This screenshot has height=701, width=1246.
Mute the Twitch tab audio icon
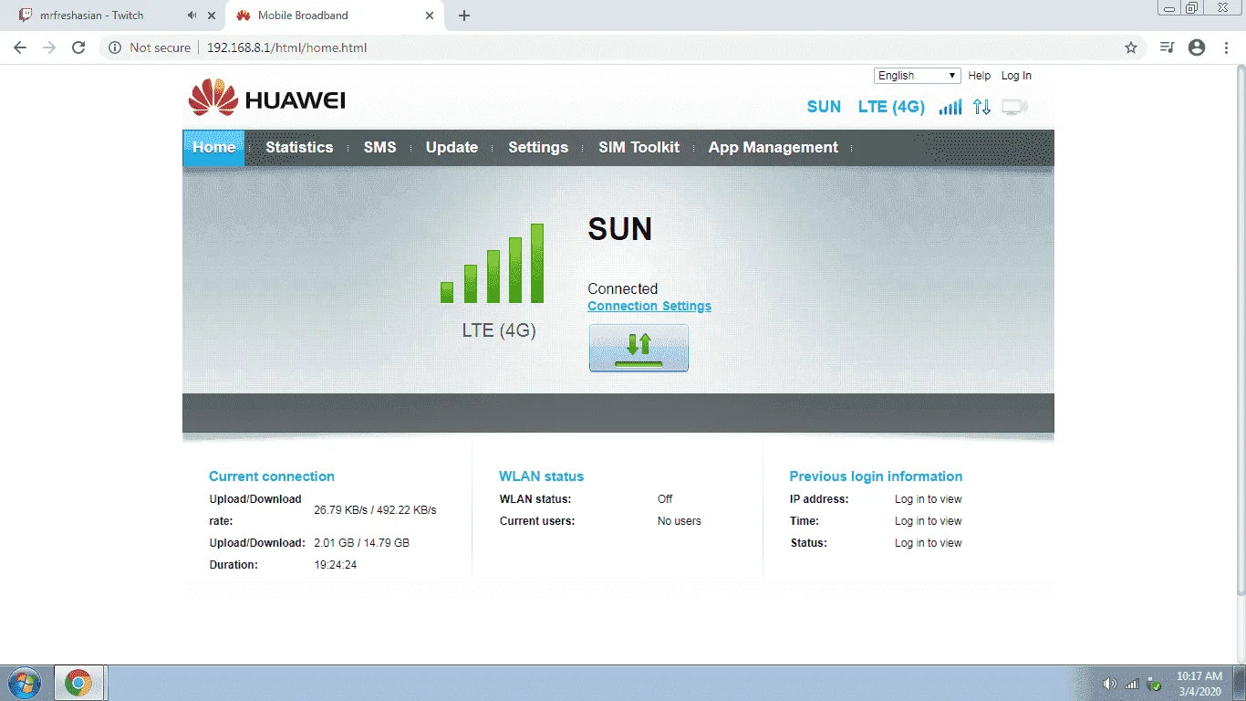tap(192, 16)
